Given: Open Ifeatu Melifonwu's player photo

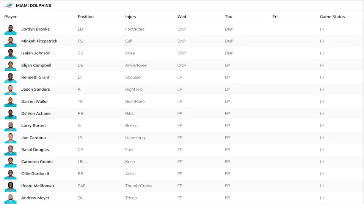Looking at the screenshot, I should (x=11, y=186).
